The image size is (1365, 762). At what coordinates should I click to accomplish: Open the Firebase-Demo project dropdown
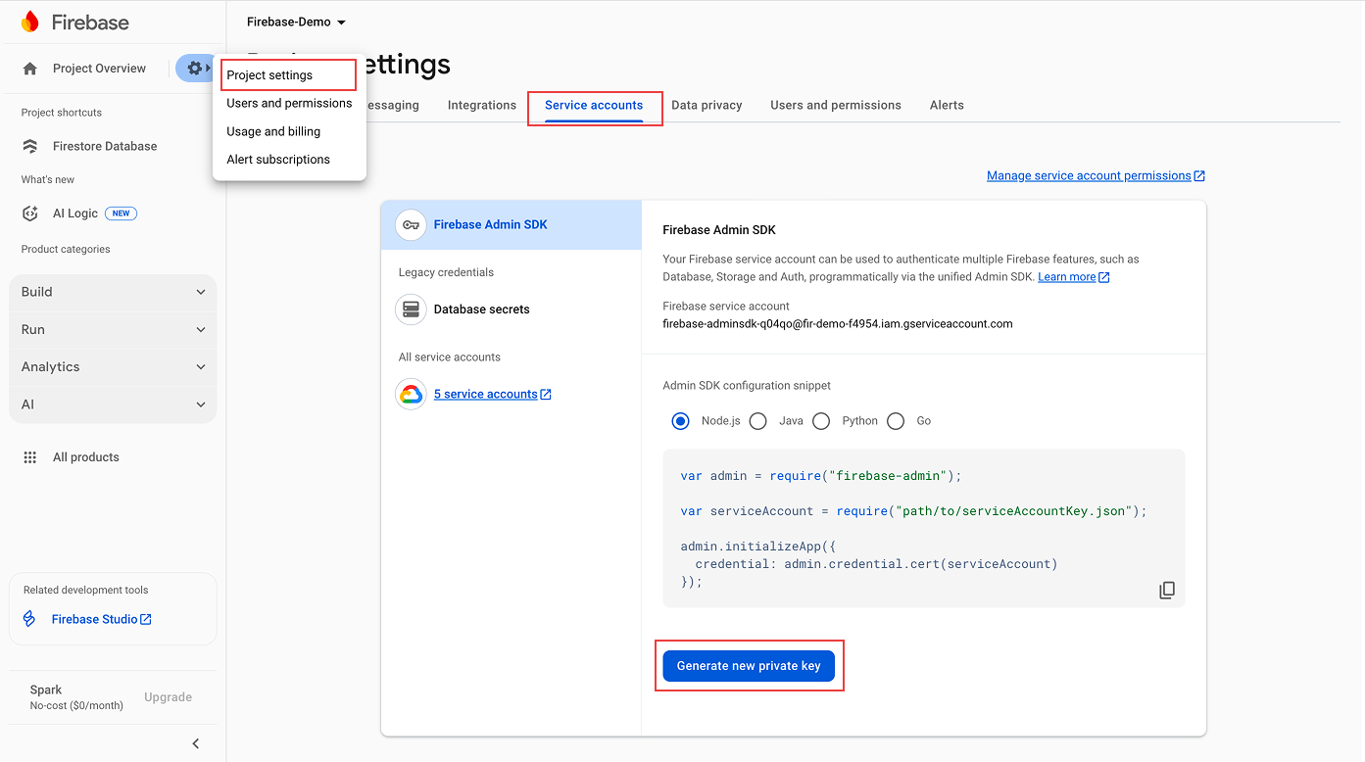coord(296,22)
